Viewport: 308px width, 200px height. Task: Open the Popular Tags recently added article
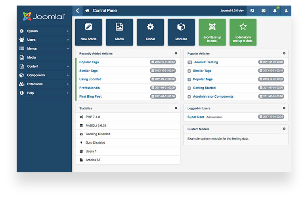pyautogui.click(x=89, y=62)
